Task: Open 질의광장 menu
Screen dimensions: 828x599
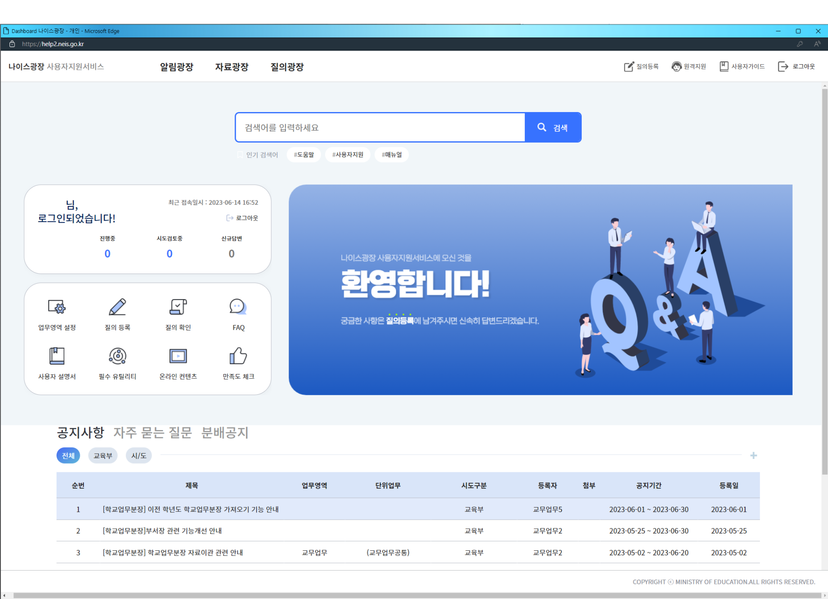Action: 287,67
